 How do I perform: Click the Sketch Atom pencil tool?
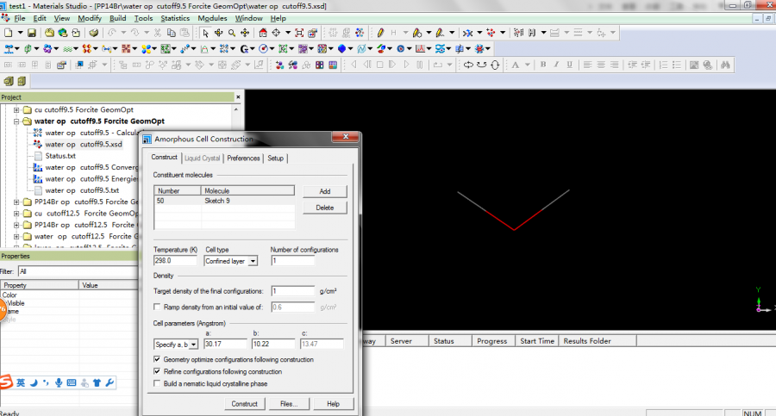pos(380,33)
